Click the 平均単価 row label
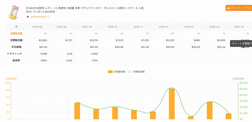The height and width of the screenshot is (122, 252). (x=17, y=47)
